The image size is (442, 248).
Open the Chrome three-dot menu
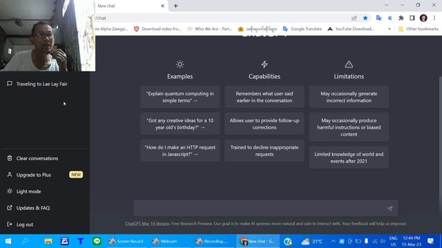(434, 18)
